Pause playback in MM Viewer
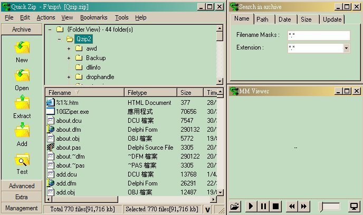Image resolution: width=363 pixels, height=215 pixels. click(x=263, y=206)
